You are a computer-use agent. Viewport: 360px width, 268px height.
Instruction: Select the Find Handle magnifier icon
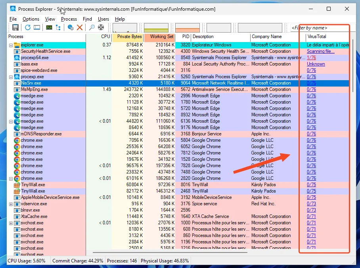[x=91, y=27]
